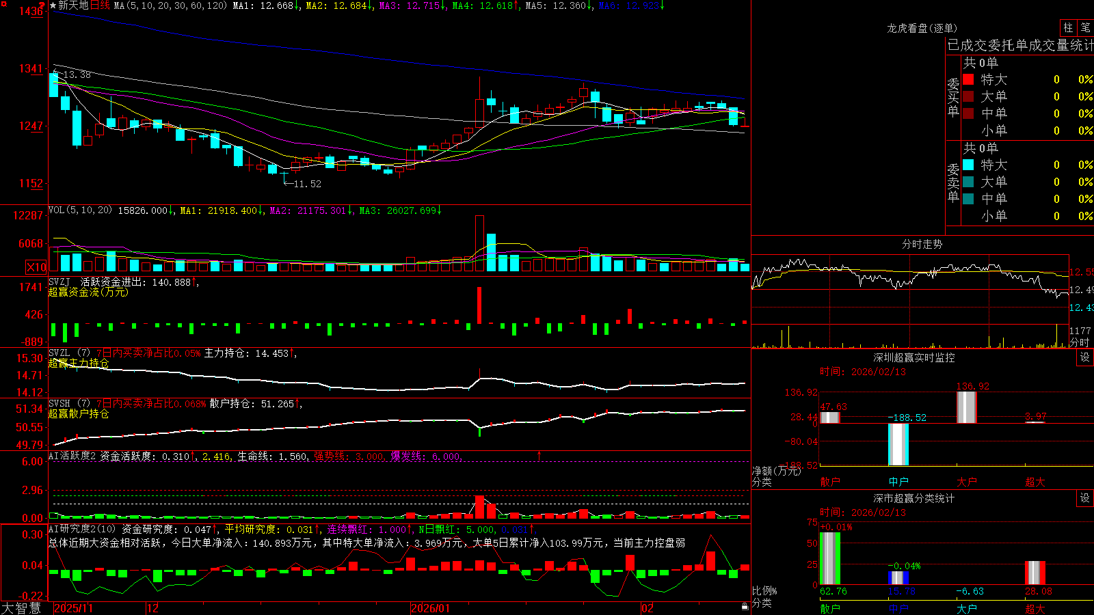Viewport: 1094px width, 615px height.
Task: Click the X10 volume scale icon
Action: tap(36, 267)
